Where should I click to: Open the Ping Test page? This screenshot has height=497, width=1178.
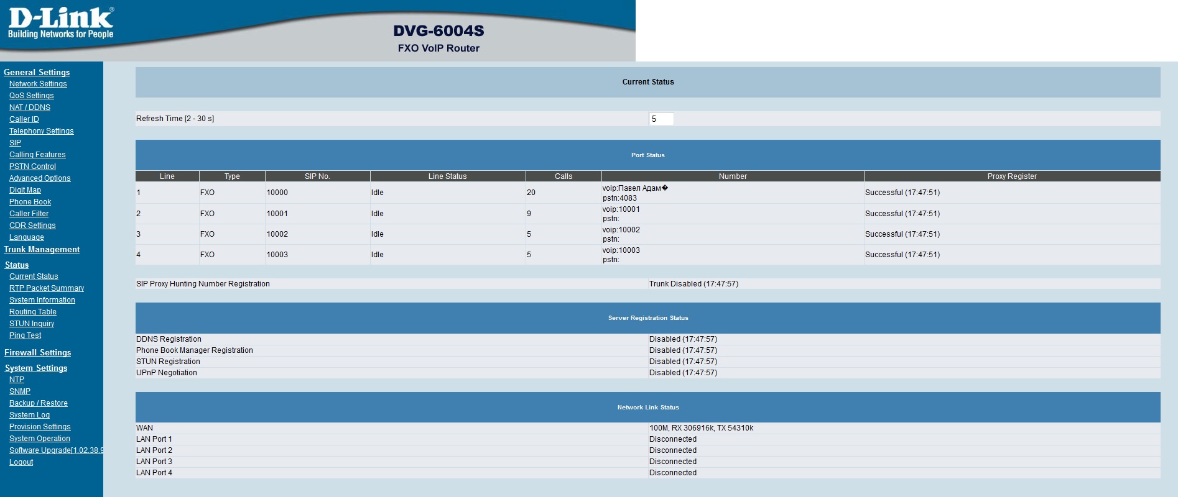[x=25, y=335]
